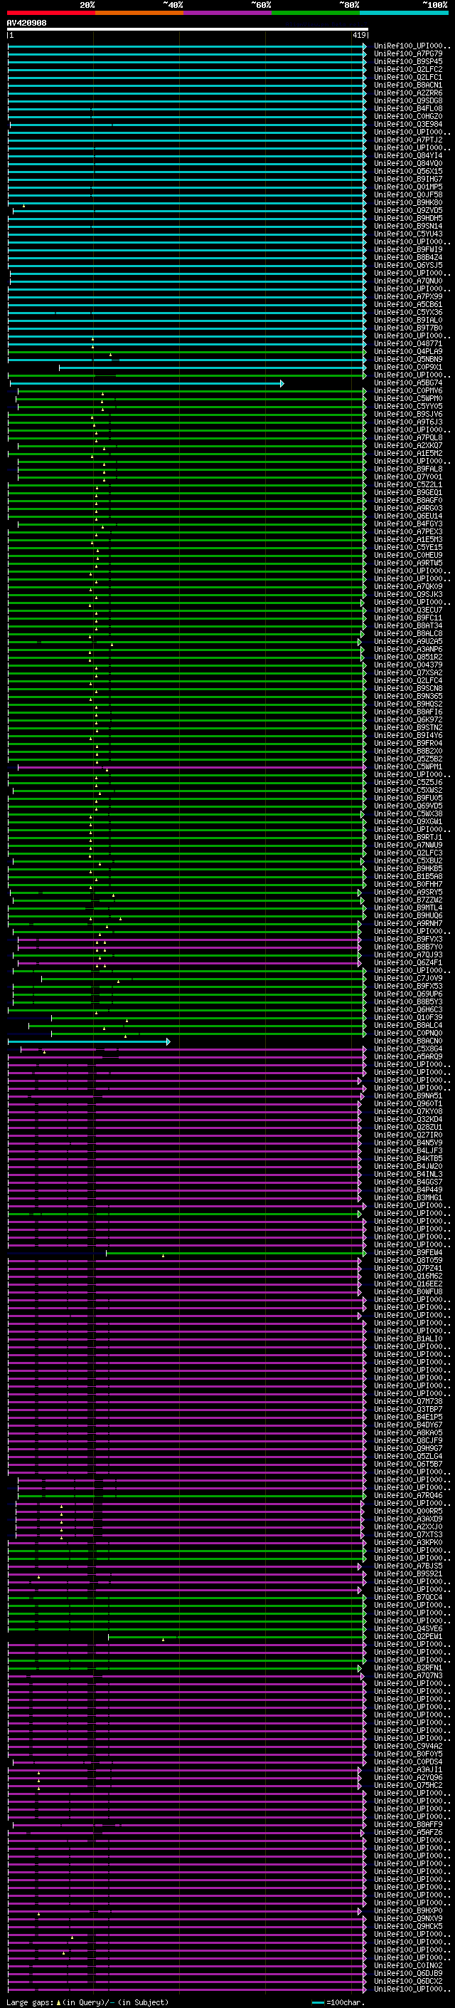The image size is (455, 2008).
Task: Select hit label UniRef100_Q2PEW1
Action: point(408,1636)
